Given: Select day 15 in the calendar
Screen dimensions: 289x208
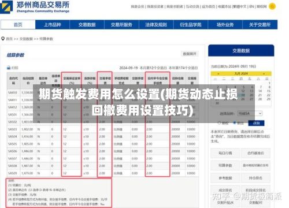Looking at the screenshot, I should [269, 91].
